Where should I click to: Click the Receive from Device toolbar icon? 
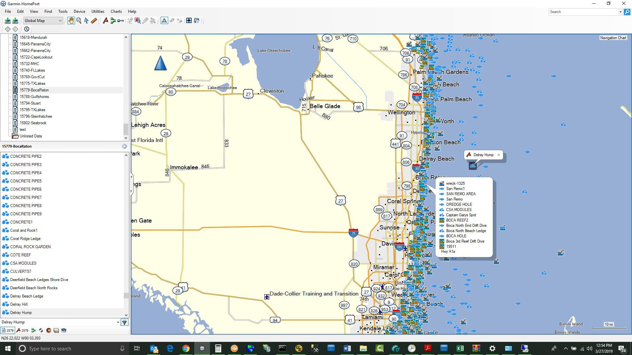[7, 21]
